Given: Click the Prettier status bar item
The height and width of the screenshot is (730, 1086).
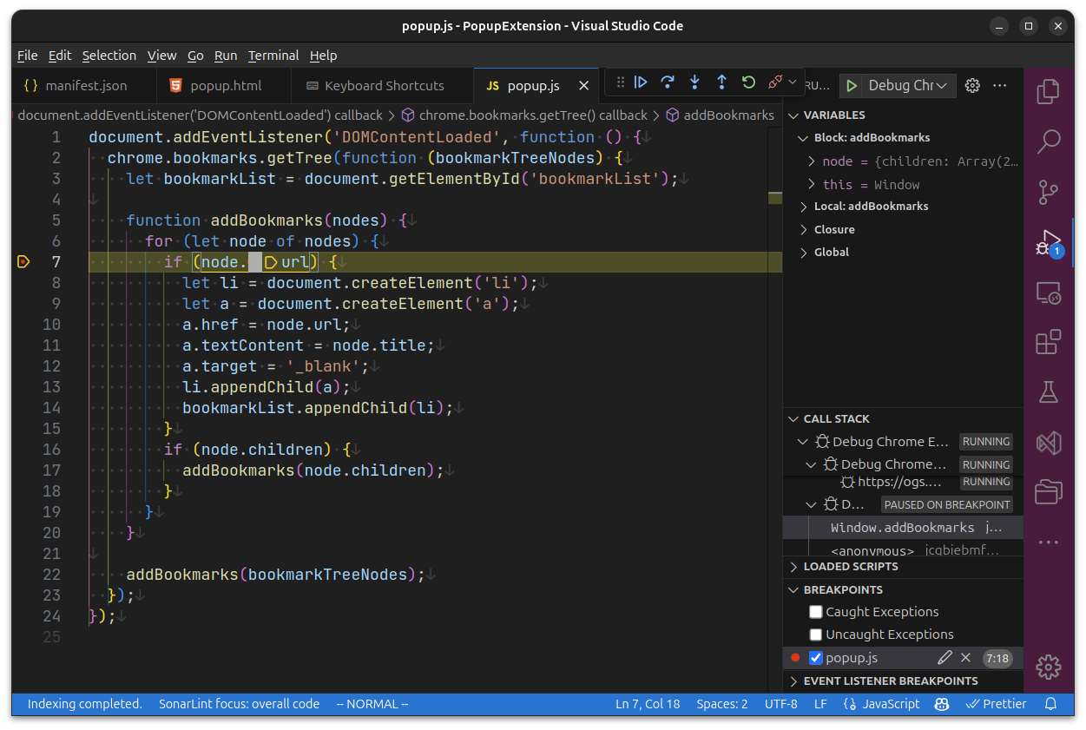Looking at the screenshot, I should [997, 704].
